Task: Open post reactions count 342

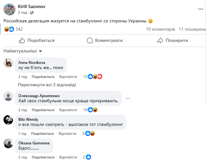Action: [19, 29]
